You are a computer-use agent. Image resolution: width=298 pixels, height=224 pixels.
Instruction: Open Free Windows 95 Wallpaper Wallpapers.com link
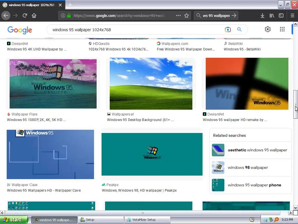pos(186,49)
